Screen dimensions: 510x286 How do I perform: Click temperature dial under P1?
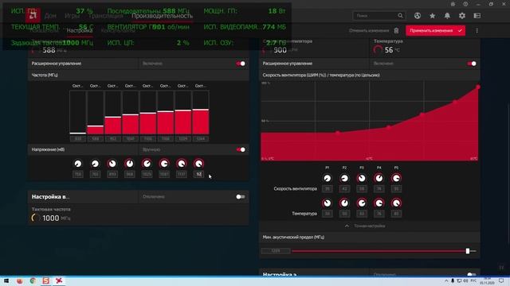click(x=328, y=203)
